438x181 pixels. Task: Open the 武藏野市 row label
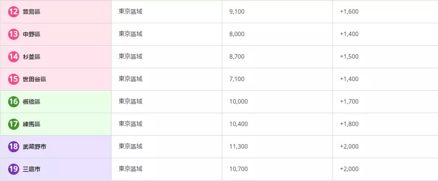pos(34,147)
